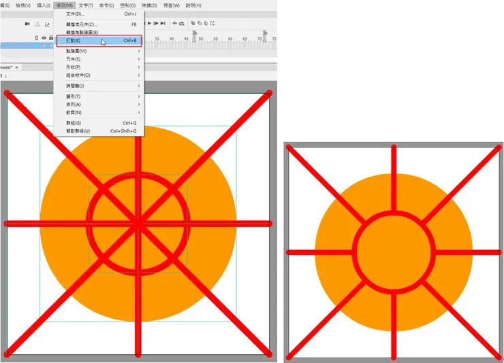
Task: Jump to last frame in timeline
Action: [x=163, y=23]
